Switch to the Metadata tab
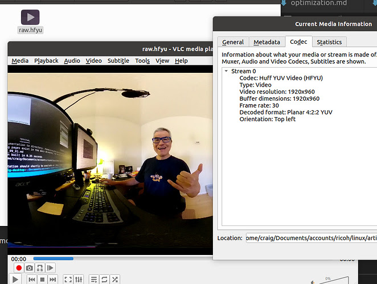Image resolution: width=377 pixels, height=284 pixels. [x=267, y=42]
